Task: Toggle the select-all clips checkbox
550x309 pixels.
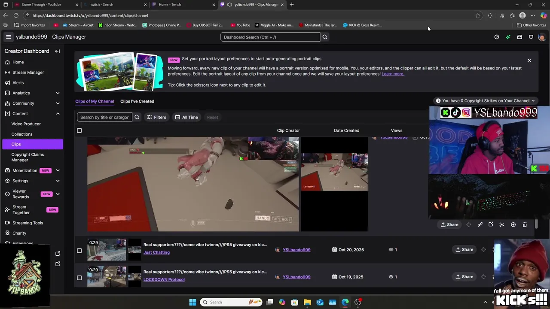Action: coord(79,130)
